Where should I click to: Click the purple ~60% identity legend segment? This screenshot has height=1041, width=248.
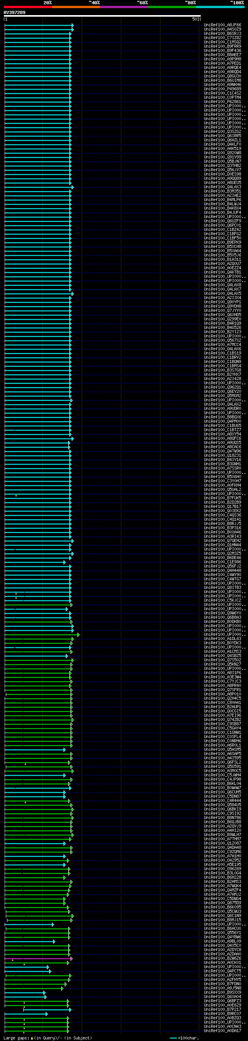[124, 7]
